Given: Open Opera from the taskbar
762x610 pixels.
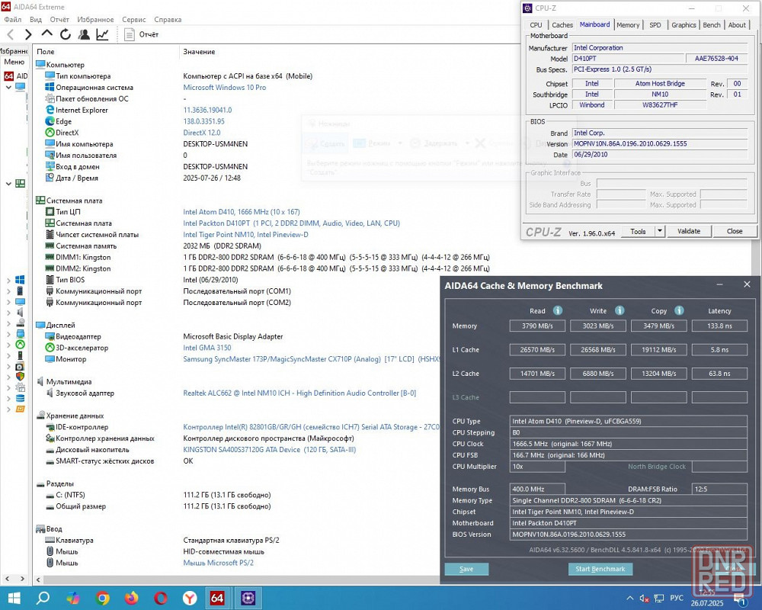Looking at the screenshot, I should pyautogui.click(x=161, y=598).
